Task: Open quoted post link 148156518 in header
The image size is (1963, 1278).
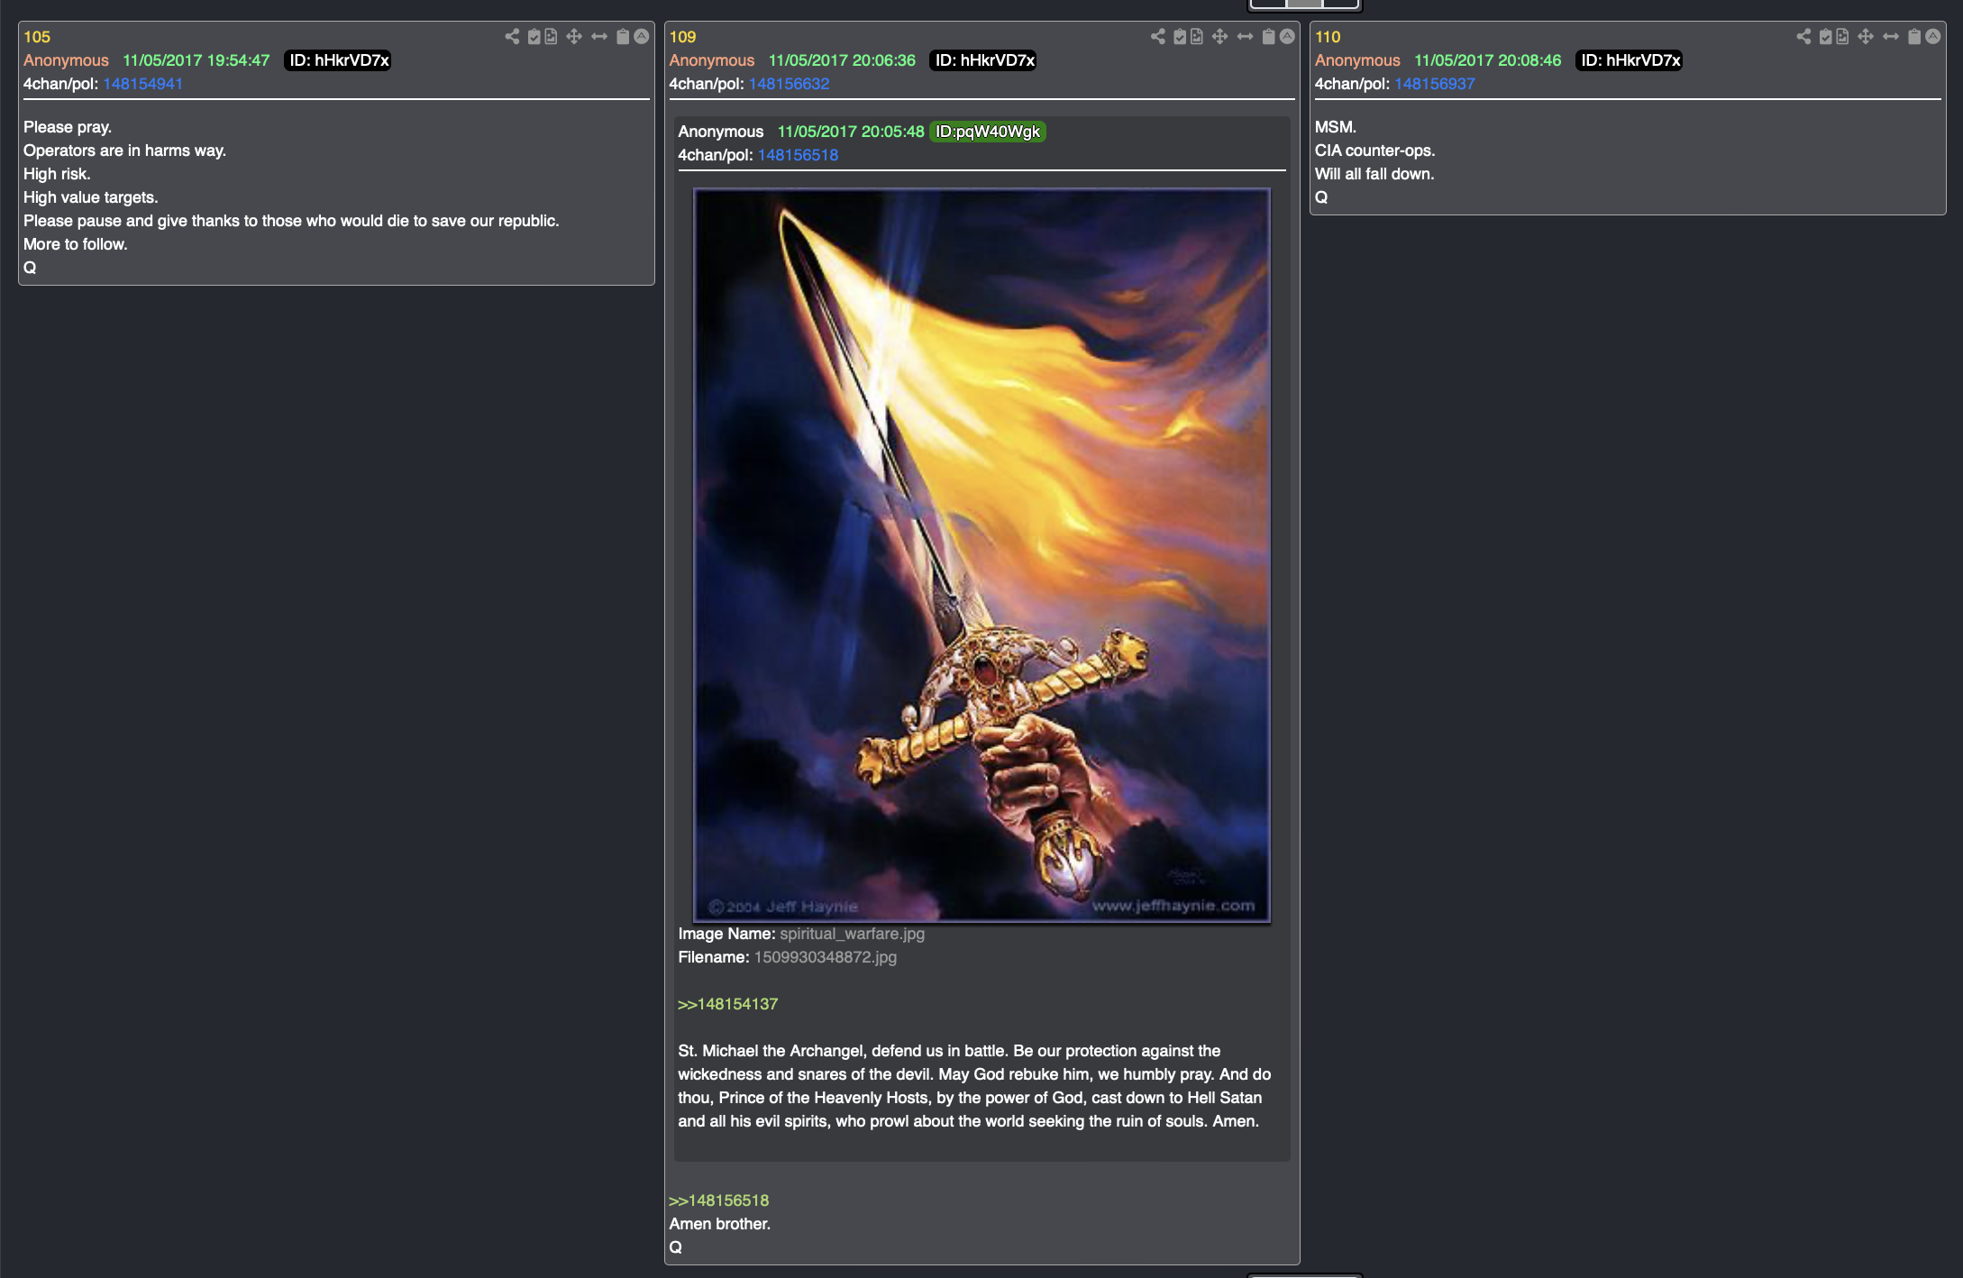Action: [798, 155]
